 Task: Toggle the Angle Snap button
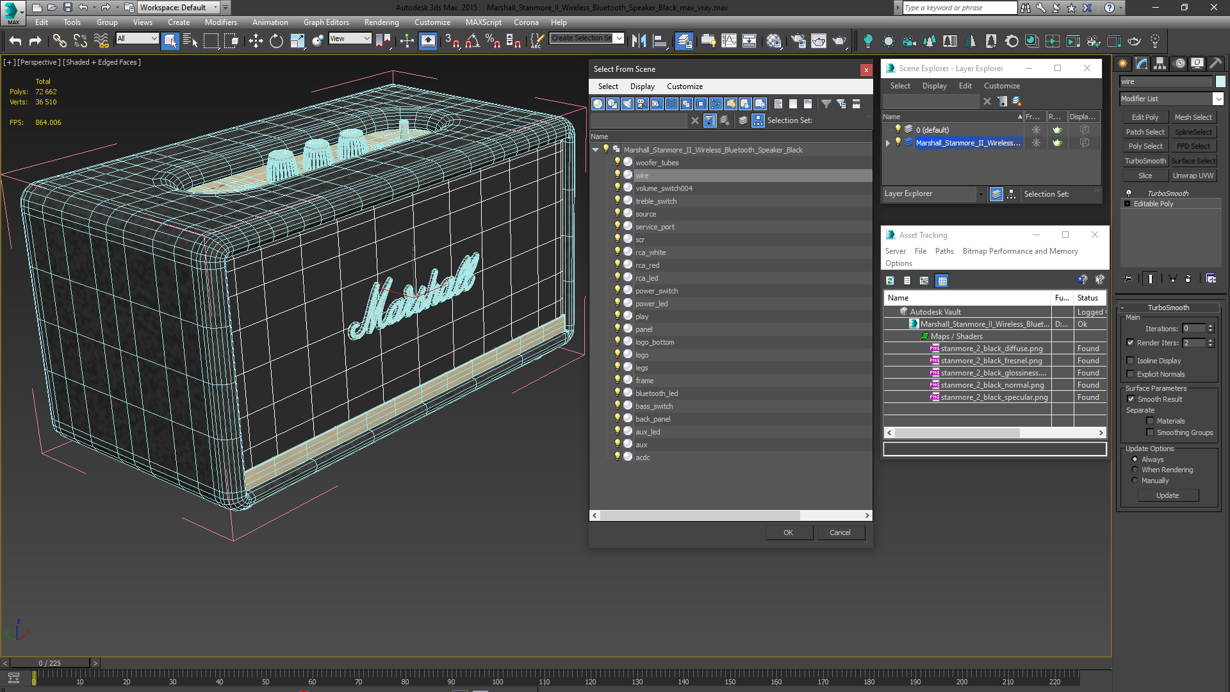click(473, 41)
